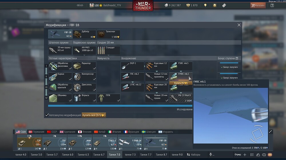
Task: Toggle the Обработка крыльев checkbox
Action: click(70, 90)
